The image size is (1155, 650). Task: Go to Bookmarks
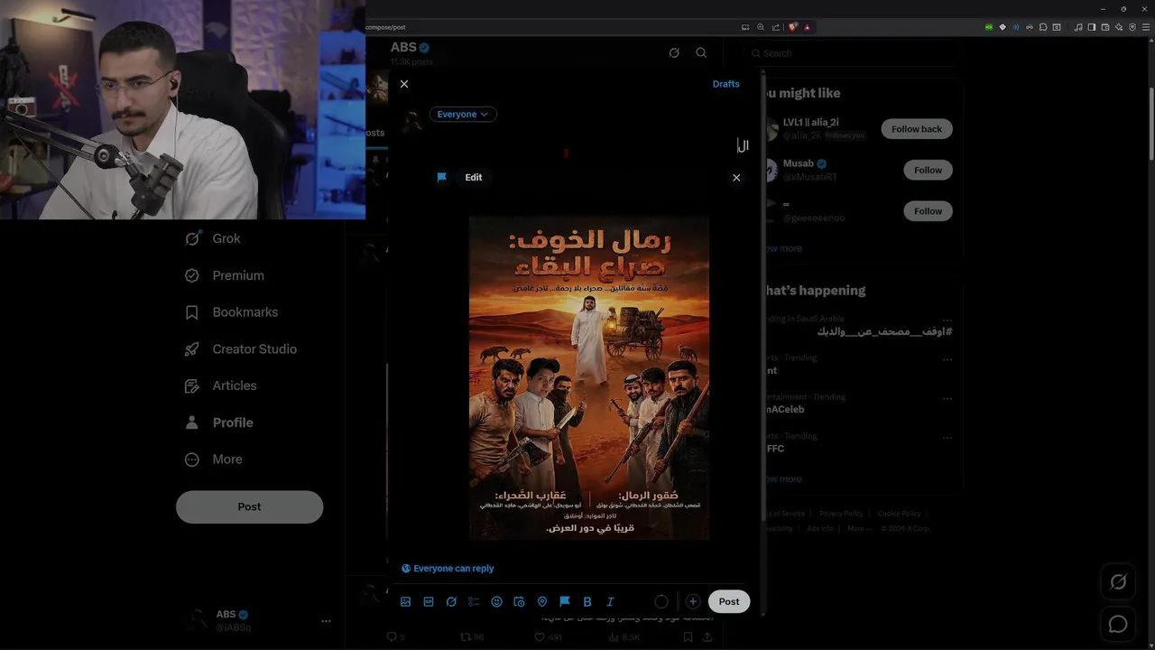click(232, 312)
